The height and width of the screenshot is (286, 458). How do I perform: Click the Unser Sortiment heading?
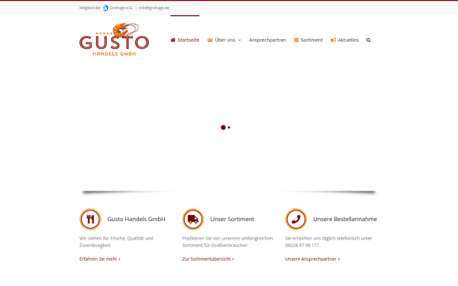click(x=232, y=219)
